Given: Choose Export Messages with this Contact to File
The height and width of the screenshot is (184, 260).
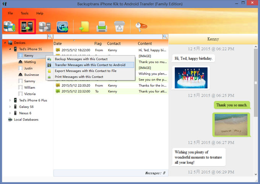Looking at the screenshot, I should pyautogui.click(x=90, y=71).
